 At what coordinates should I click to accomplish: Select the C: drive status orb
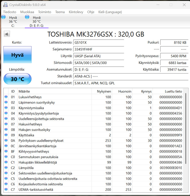point(3,17)
